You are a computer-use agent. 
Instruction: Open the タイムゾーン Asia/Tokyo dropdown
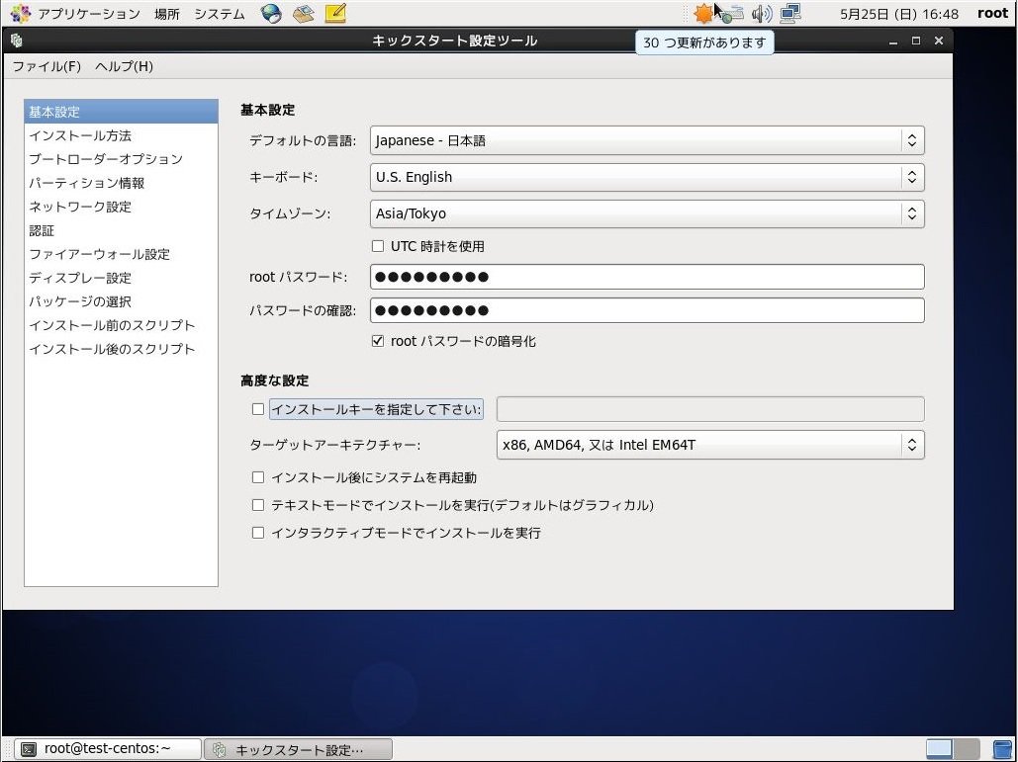647,213
